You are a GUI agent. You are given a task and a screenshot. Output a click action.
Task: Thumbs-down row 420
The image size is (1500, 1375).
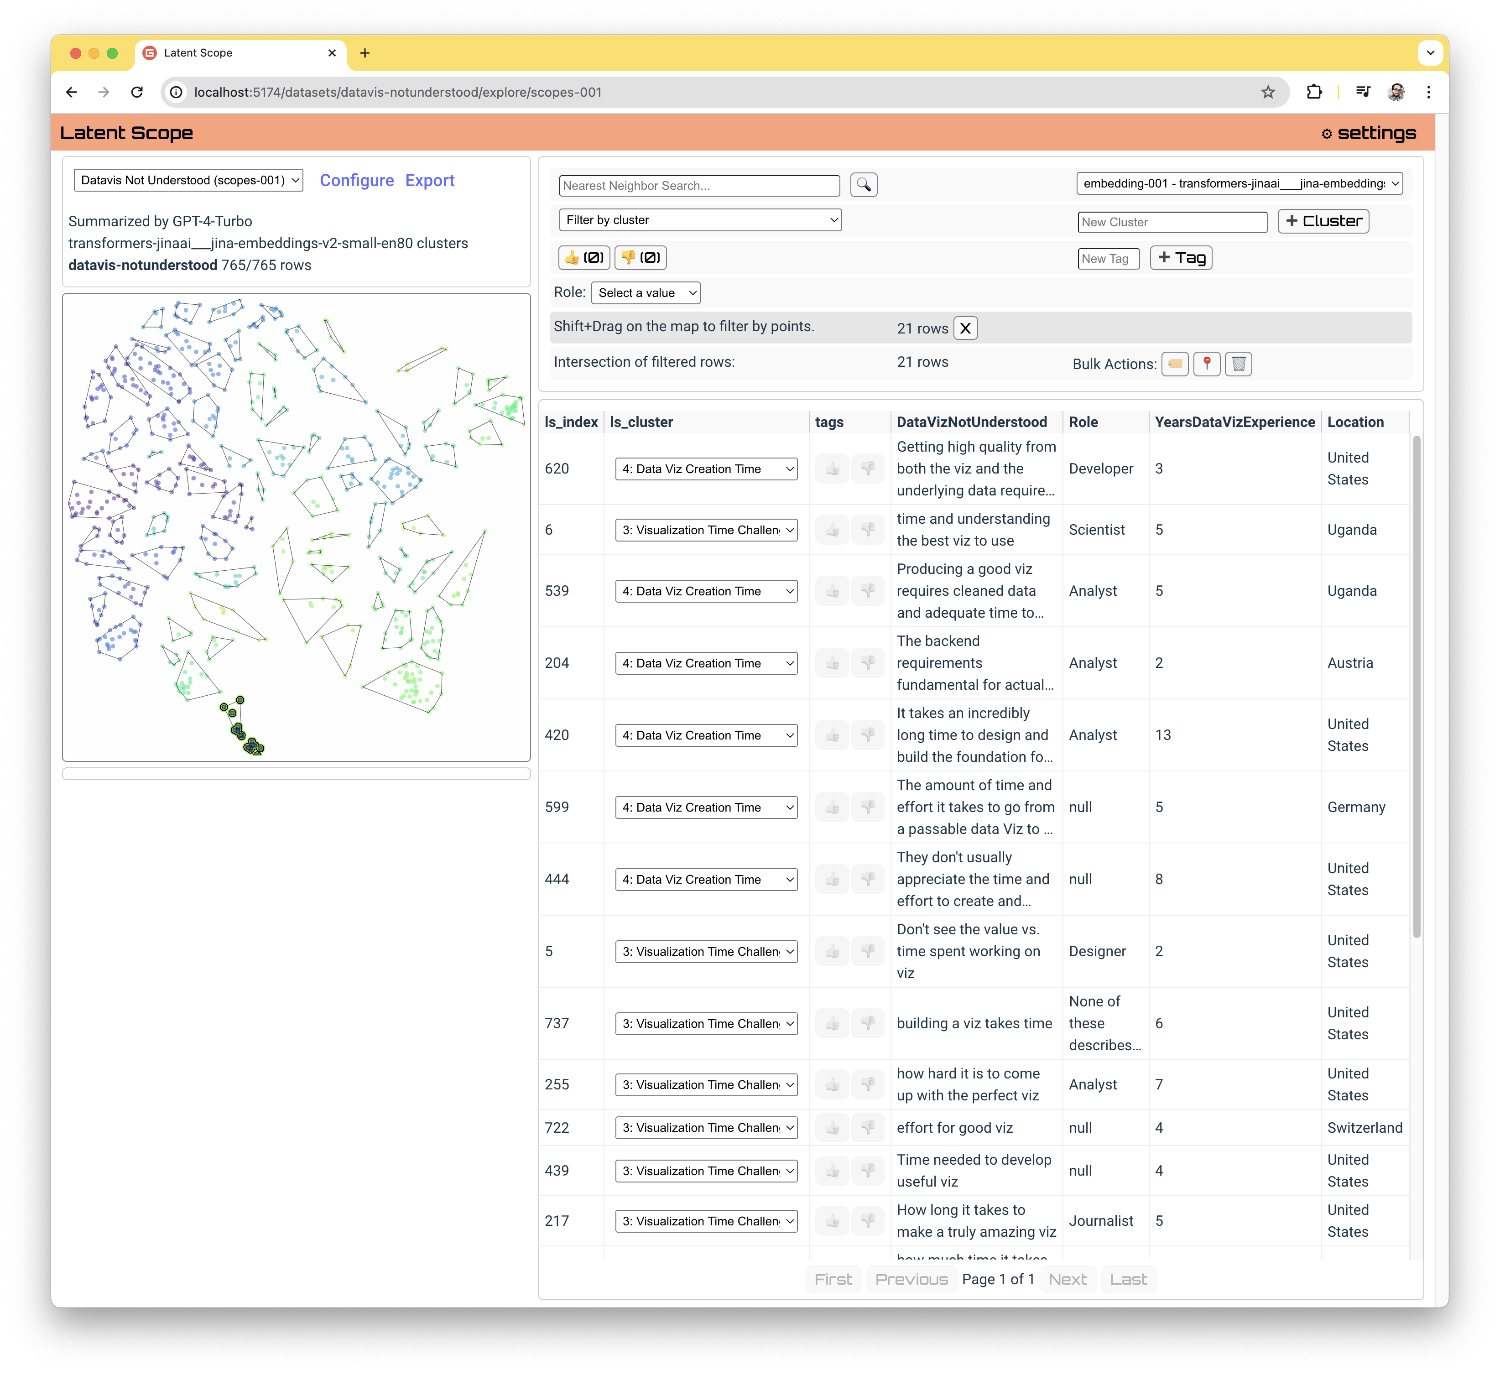pyautogui.click(x=868, y=735)
